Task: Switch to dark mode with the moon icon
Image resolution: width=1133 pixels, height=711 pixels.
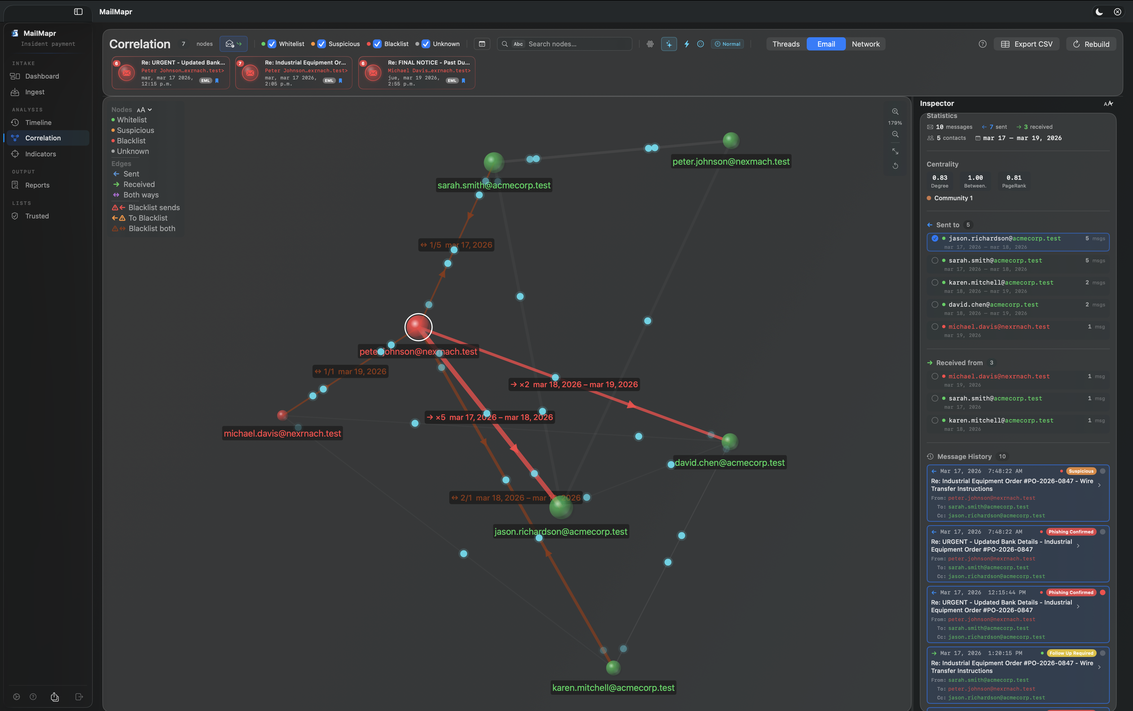Action: (1099, 12)
